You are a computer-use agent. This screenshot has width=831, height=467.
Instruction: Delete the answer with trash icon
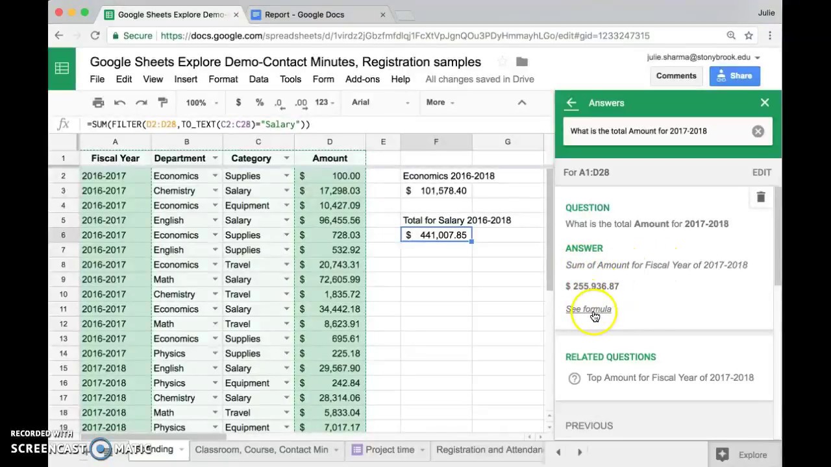761,197
